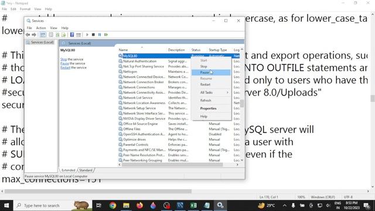The height and width of the screenshot is (211, 375).
Task: Open Task View on the taskbar
Action: (x=98, y=205)
